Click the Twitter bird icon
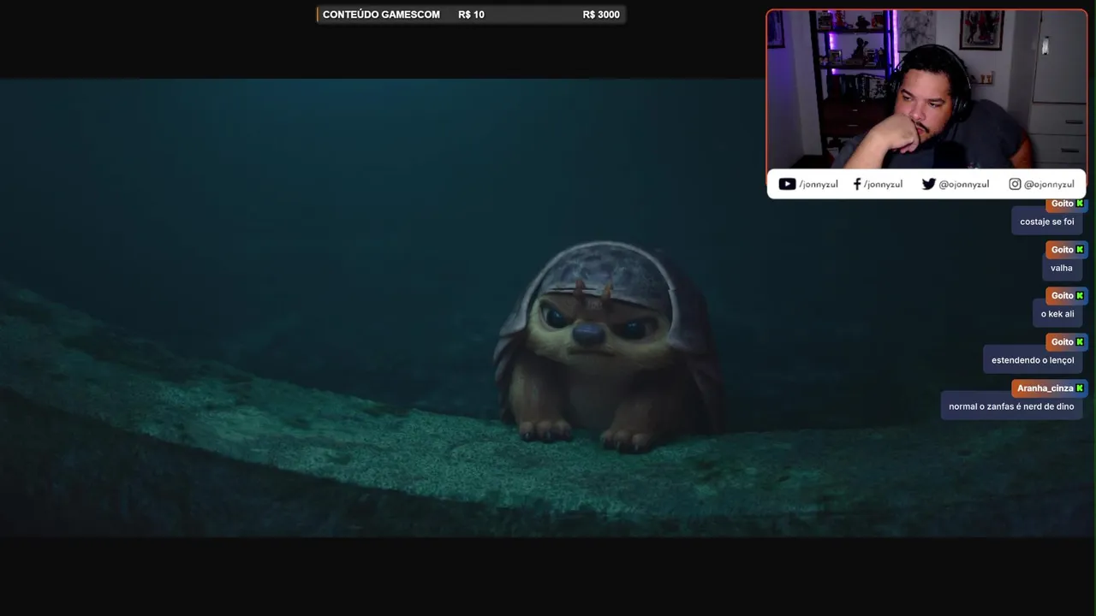 [928, 184]
